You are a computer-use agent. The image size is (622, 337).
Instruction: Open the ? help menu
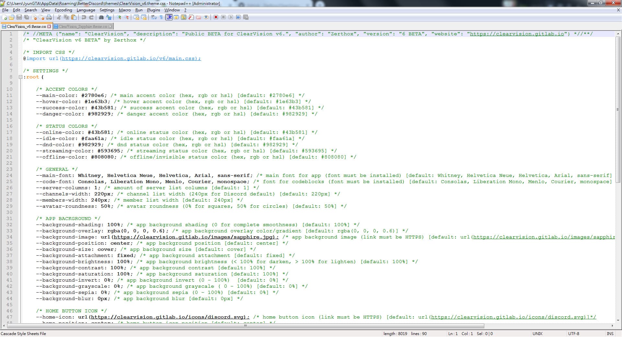[x=185, y=10]
